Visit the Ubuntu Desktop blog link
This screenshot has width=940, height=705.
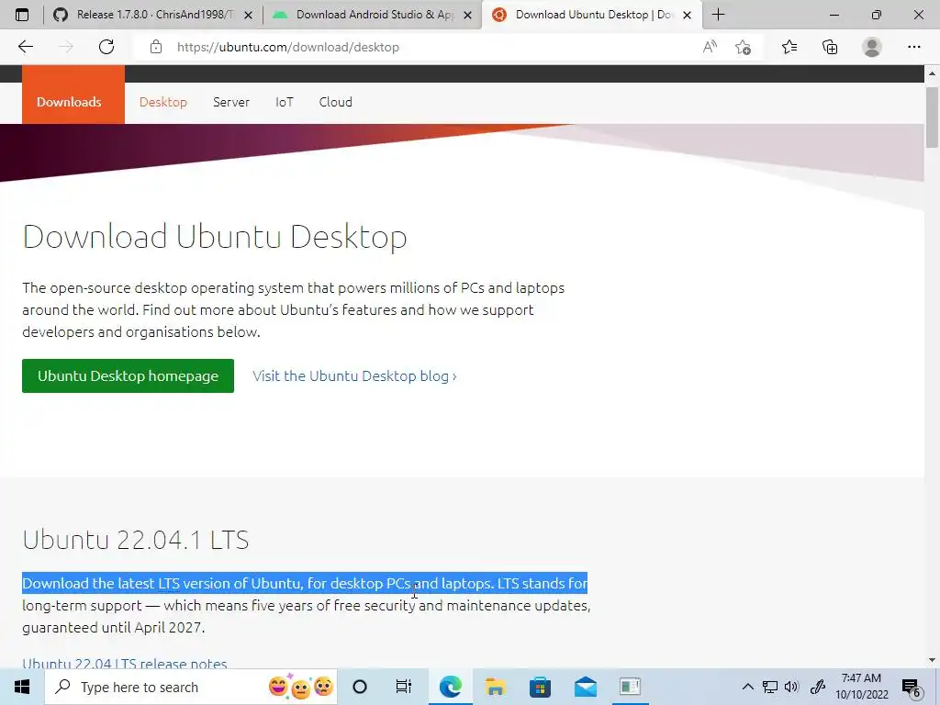[x=354, y=375]
